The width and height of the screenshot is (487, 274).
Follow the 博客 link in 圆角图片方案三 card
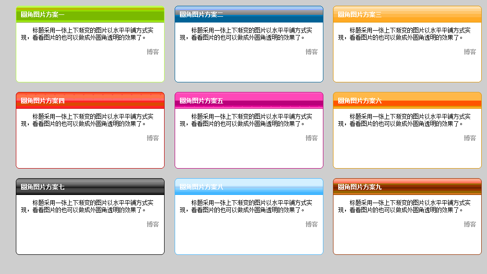470,52
